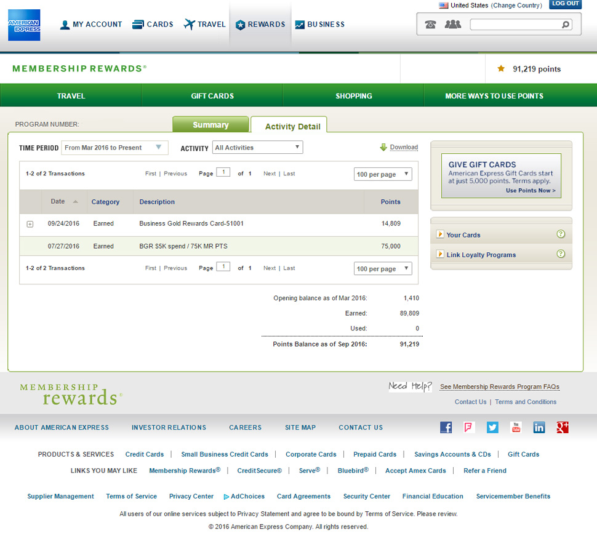597x544 pixels.
Task: Open the Careers footer link
Action: (x=245, y=428)
